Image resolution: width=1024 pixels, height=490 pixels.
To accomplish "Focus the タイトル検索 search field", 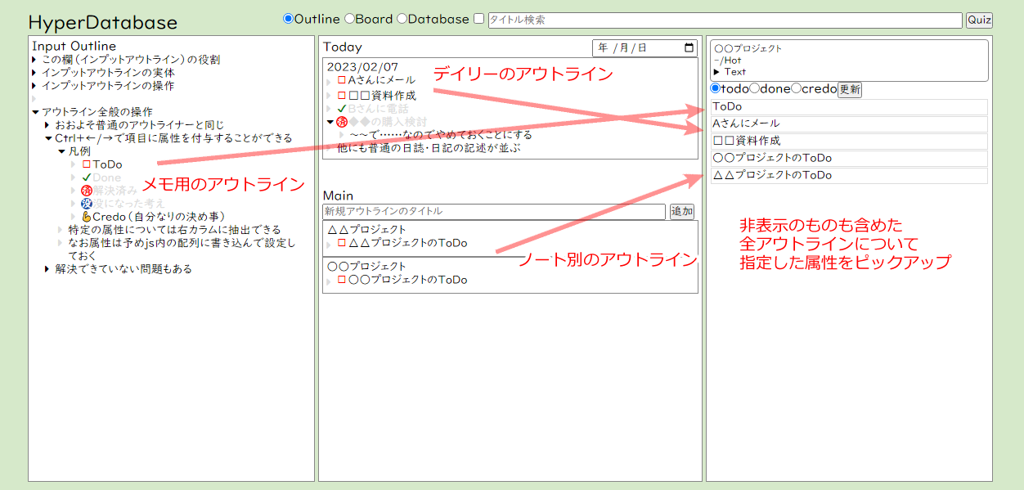I will (725, 20).
